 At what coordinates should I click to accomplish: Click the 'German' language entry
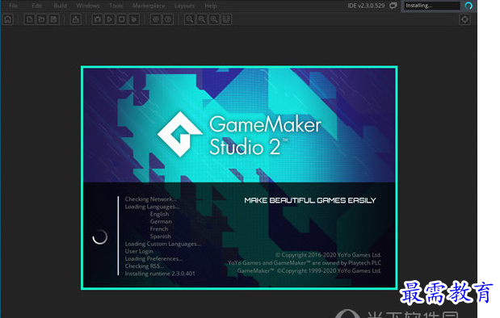pos(161,221)
